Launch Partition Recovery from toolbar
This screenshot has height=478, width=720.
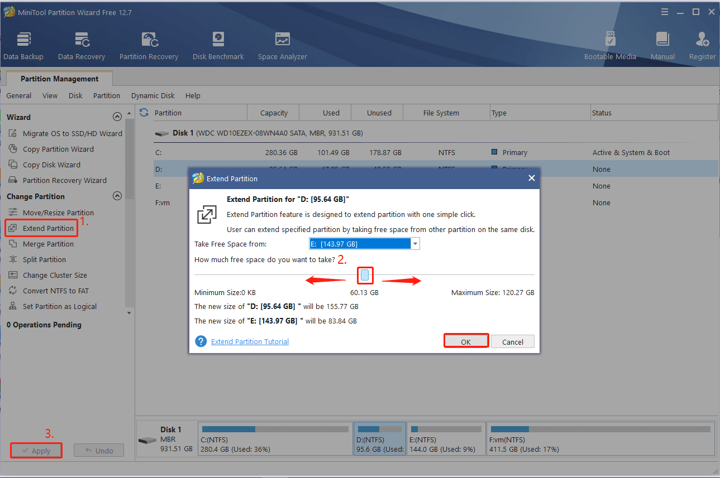pyautogui.click(x=149, y=46)
